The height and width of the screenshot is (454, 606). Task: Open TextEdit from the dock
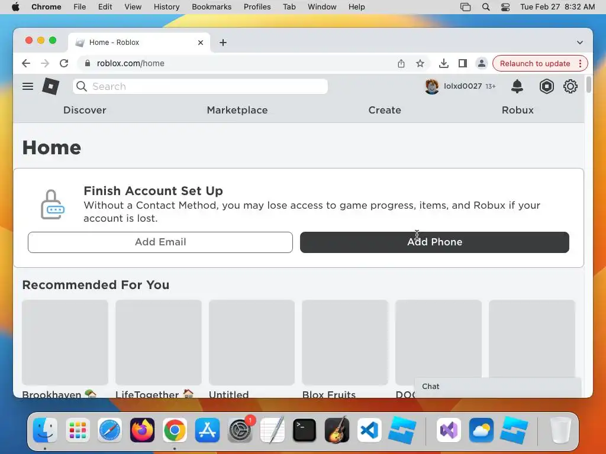pos(272,430)
